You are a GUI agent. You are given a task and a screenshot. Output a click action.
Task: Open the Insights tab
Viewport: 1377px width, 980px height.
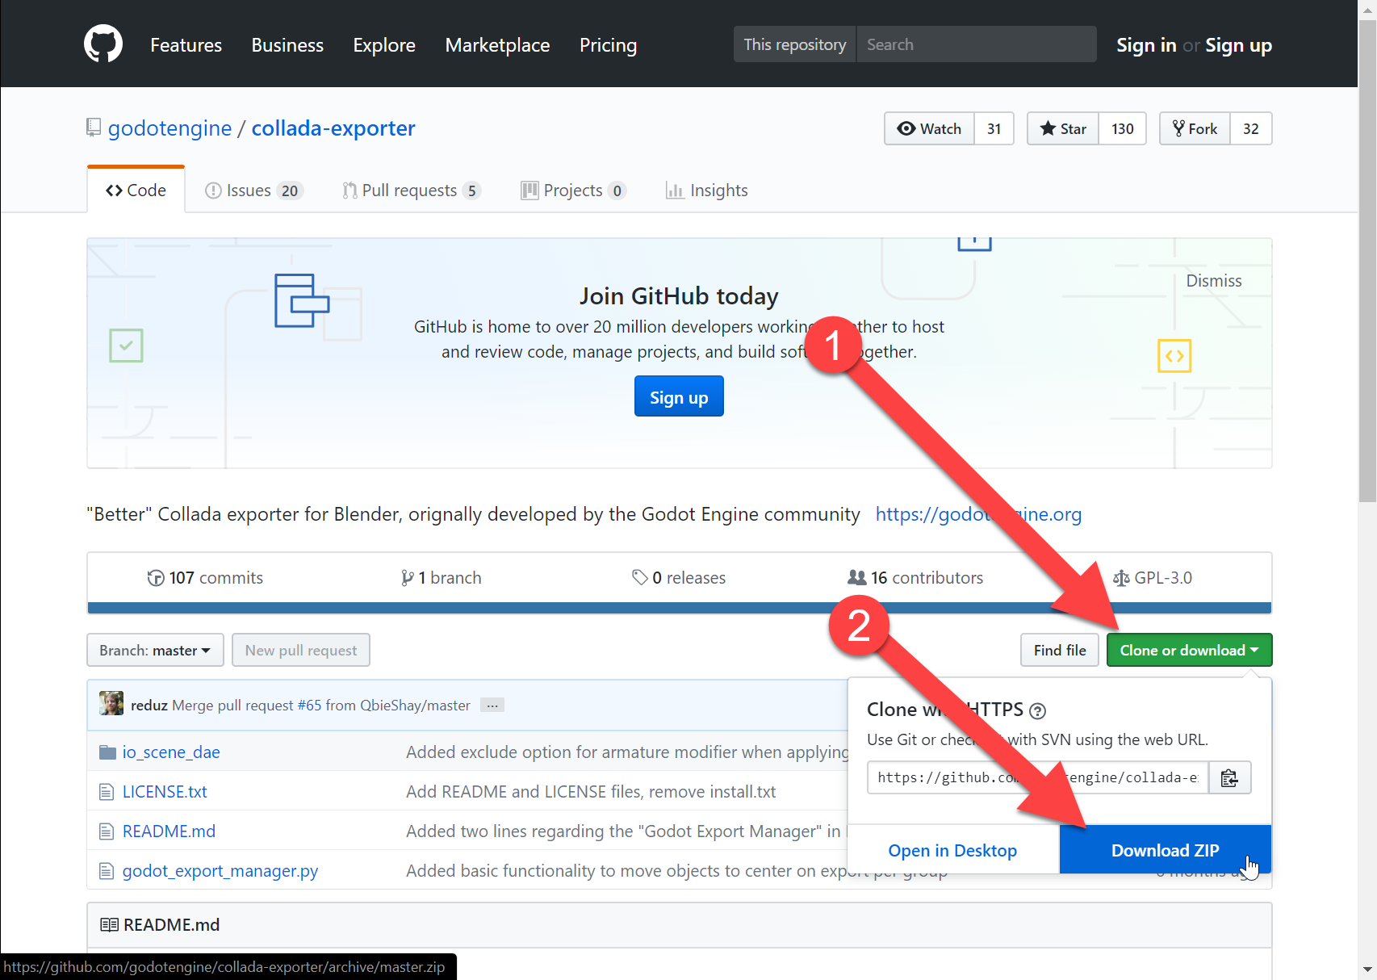[x=707, y=191]
